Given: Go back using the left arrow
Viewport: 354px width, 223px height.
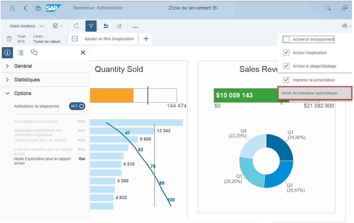Looking at the screenshot, I should pyautogui.click(x=25, y=8).
